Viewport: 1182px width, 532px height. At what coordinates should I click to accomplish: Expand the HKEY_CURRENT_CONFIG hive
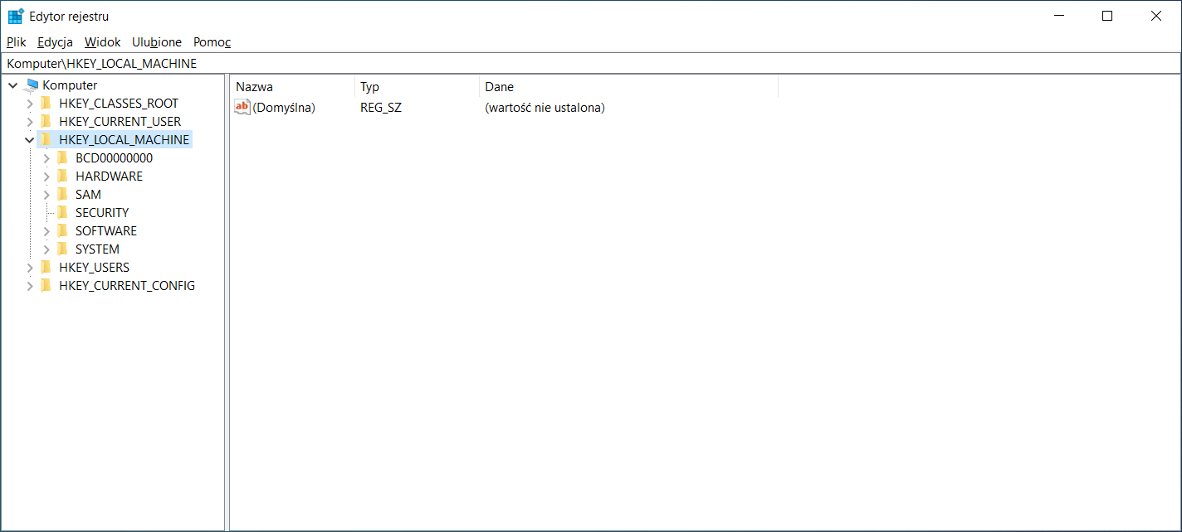click(30, 286)
